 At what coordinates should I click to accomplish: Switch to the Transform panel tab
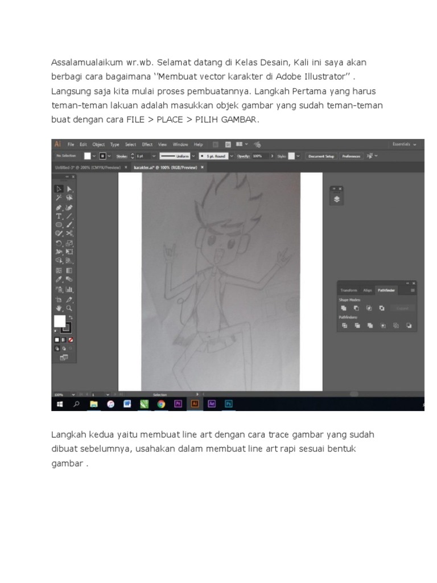[348, 290]
